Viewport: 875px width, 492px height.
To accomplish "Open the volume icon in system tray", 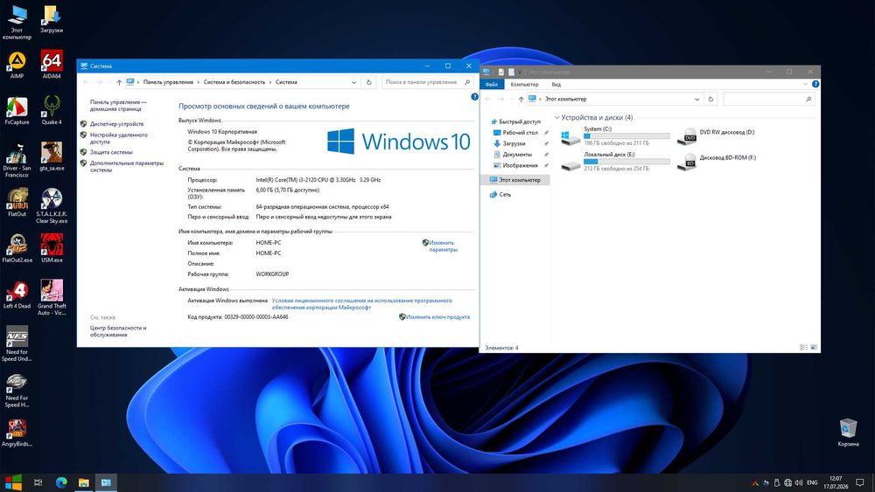I will [x=799, y=482].
